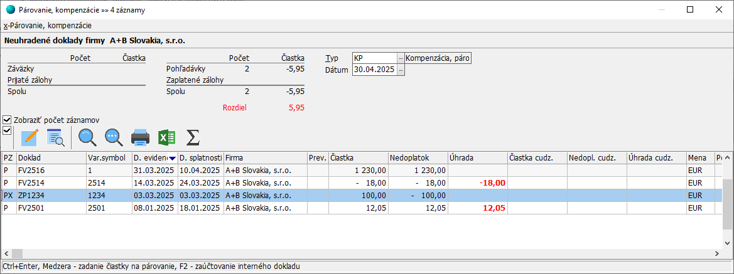Click into the Dátum input field
734x274 pixels.
point(374,70)
